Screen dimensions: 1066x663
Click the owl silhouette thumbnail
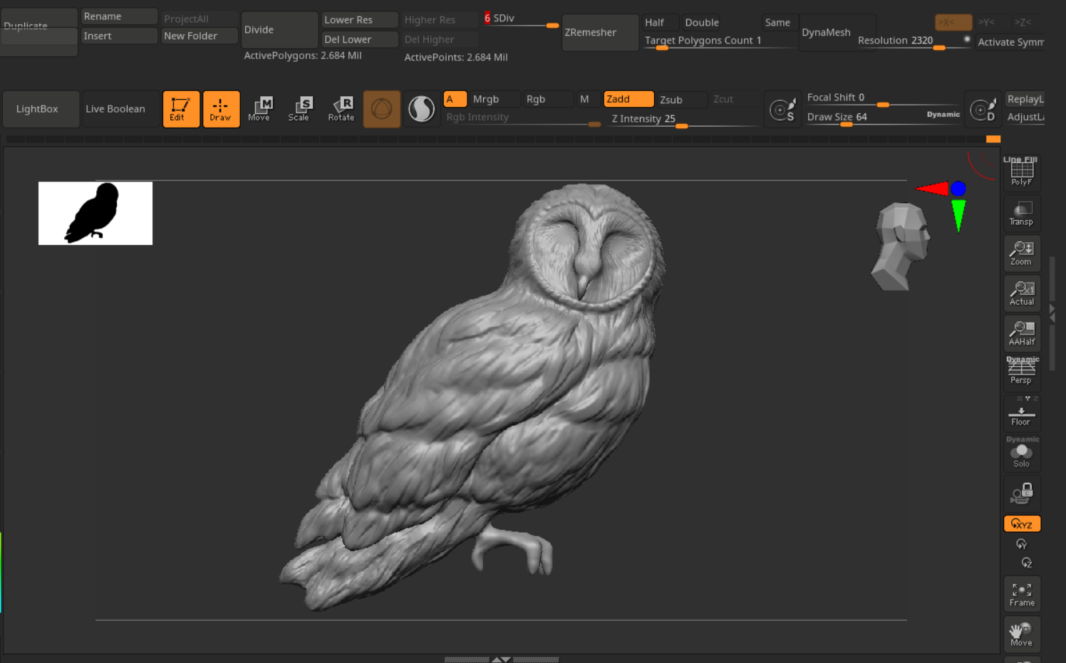pyautogui.click(x=95, y=213)
